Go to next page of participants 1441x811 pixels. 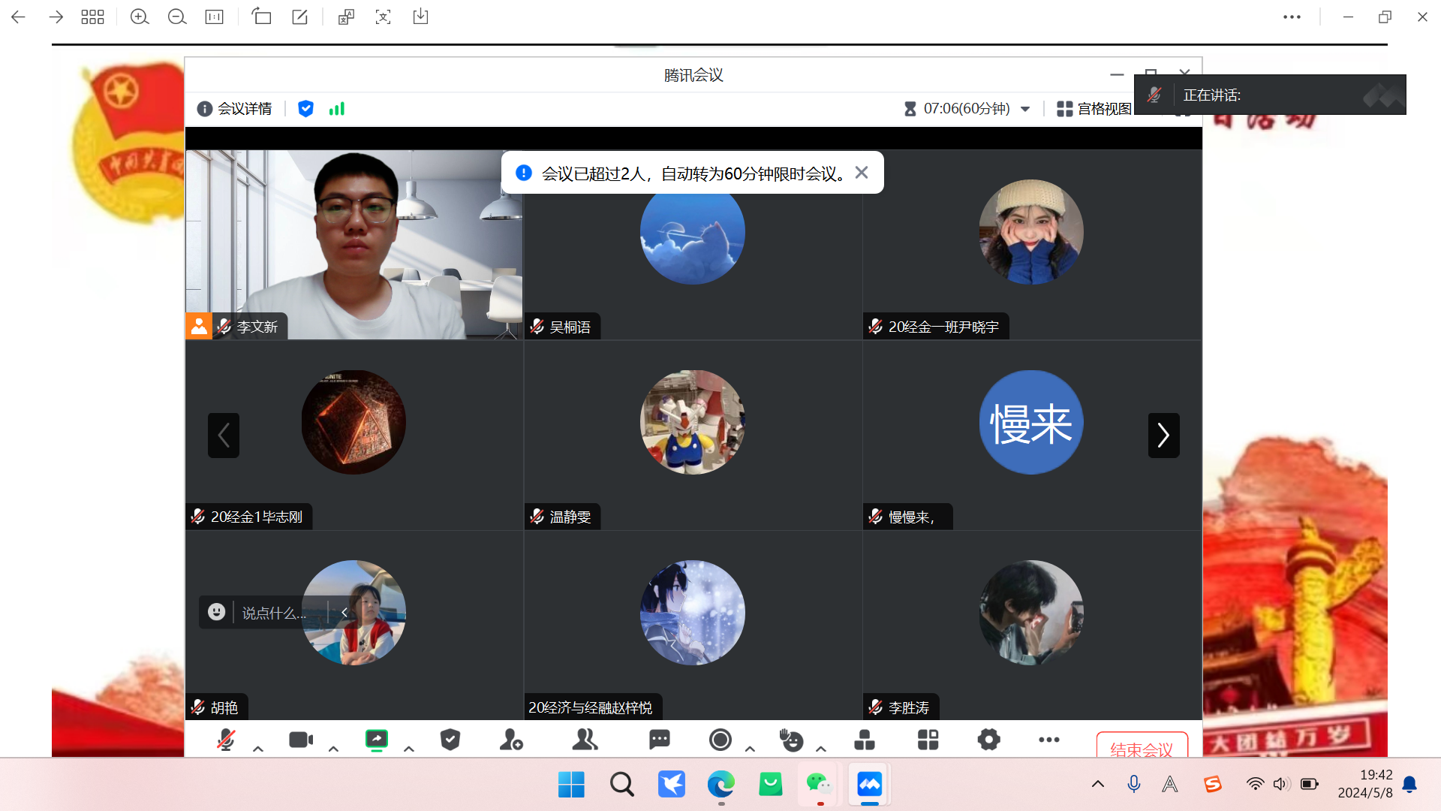pos(1163,435)
